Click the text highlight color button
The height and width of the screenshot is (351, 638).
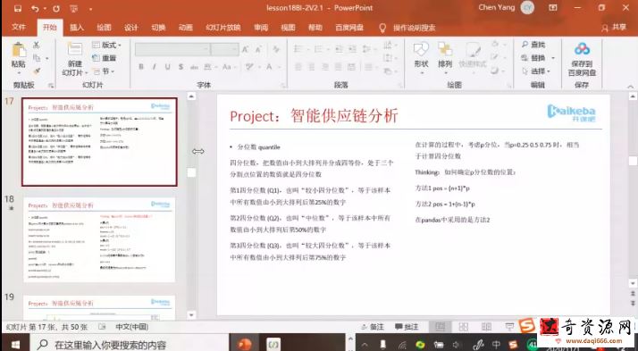(x=249, y=67)
